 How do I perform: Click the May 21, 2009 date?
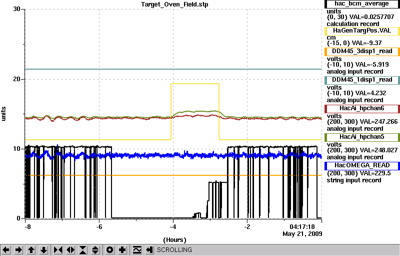tap(302, 234)
